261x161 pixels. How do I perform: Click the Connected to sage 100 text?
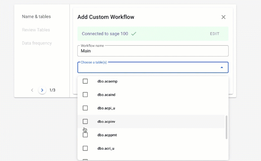(105, 34)
